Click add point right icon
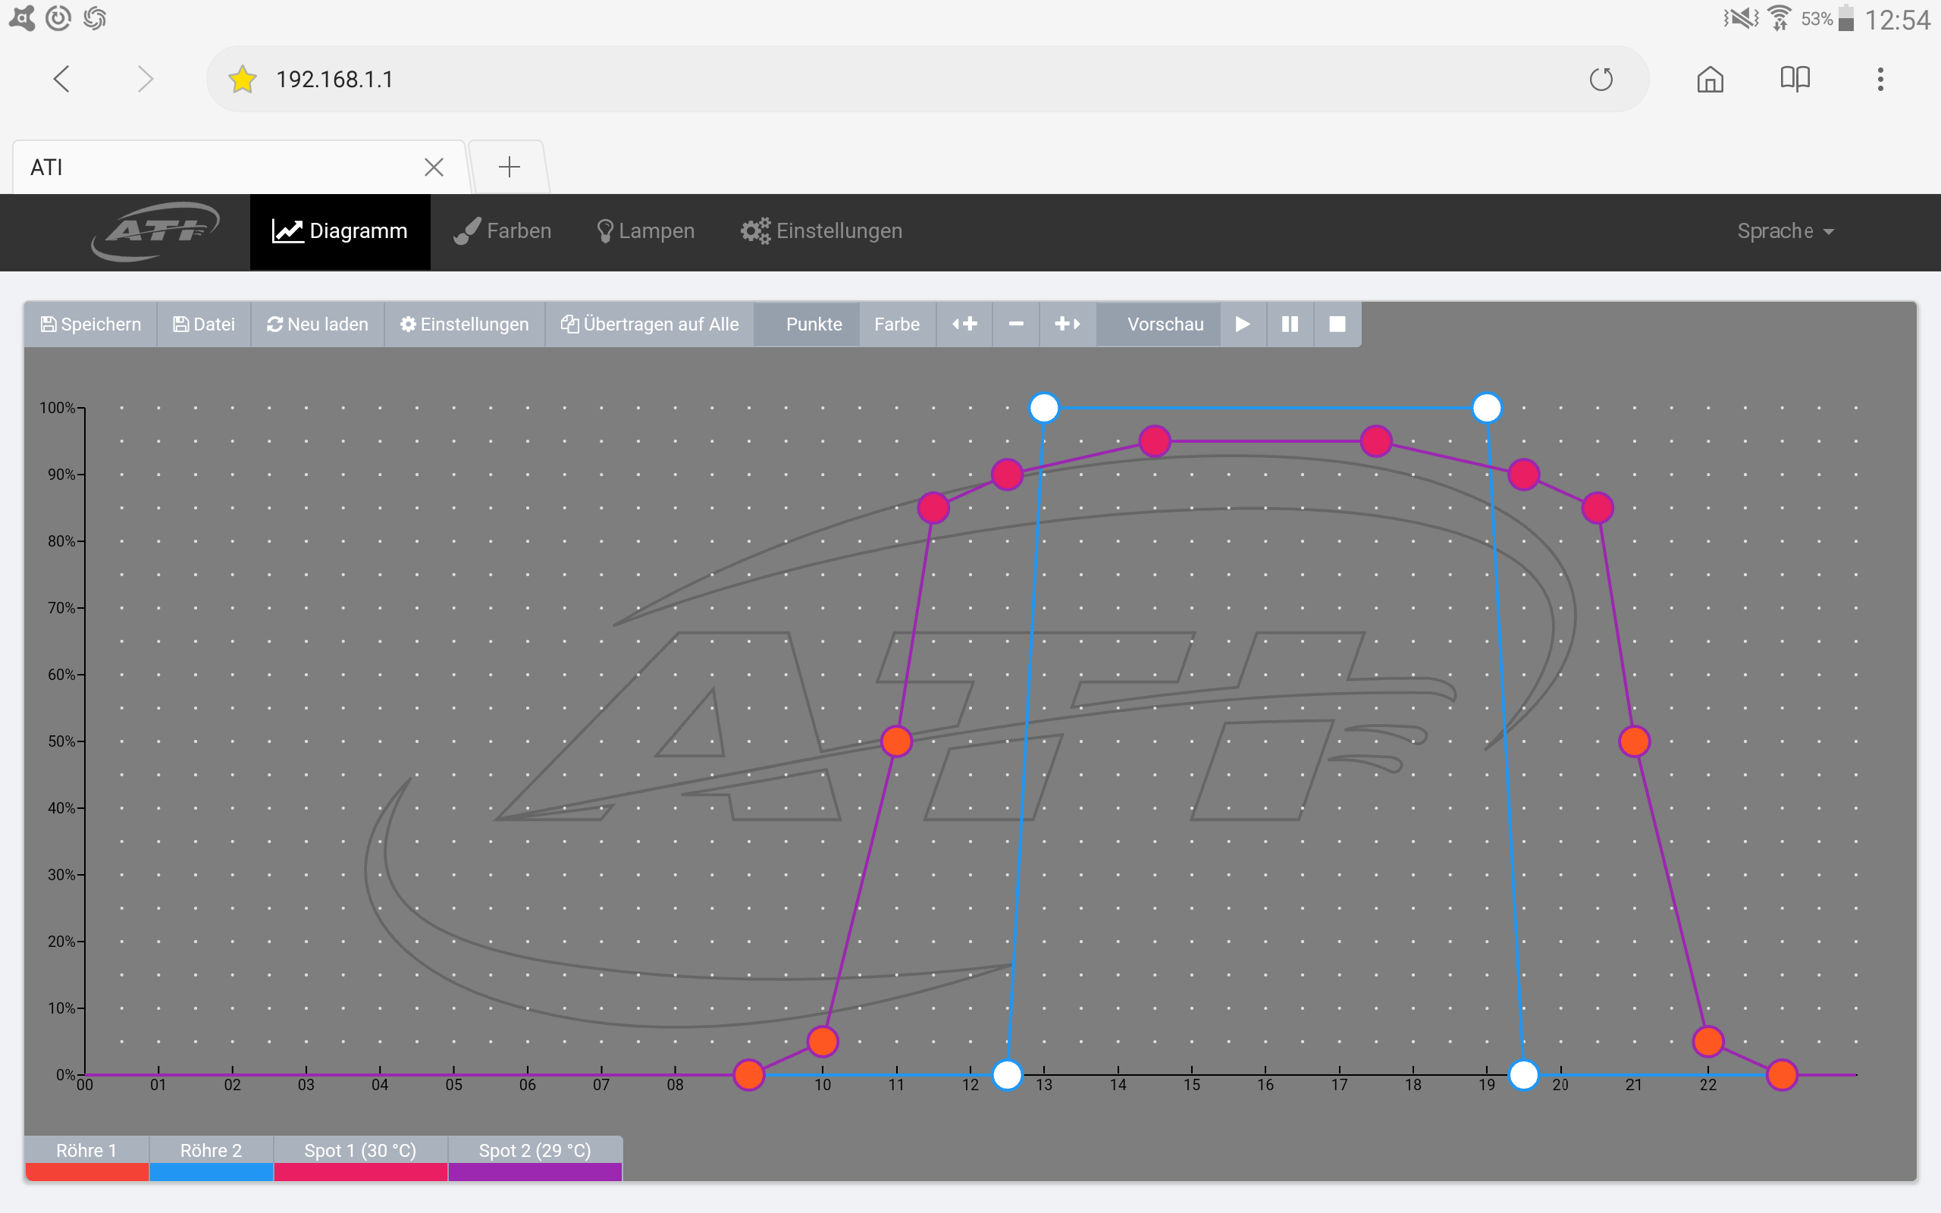 point(1068,324)
